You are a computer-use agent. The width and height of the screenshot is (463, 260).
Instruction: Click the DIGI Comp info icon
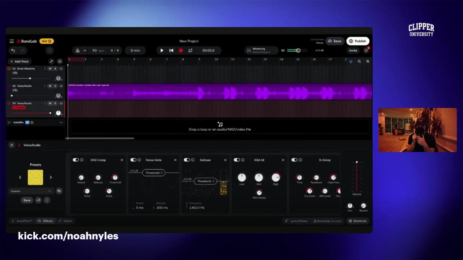(x=82, y=160)
